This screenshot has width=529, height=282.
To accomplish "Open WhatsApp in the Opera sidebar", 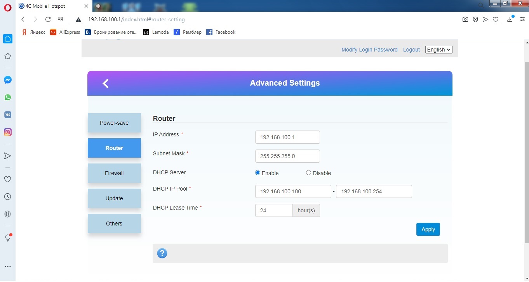I will [x=7, y=97].
